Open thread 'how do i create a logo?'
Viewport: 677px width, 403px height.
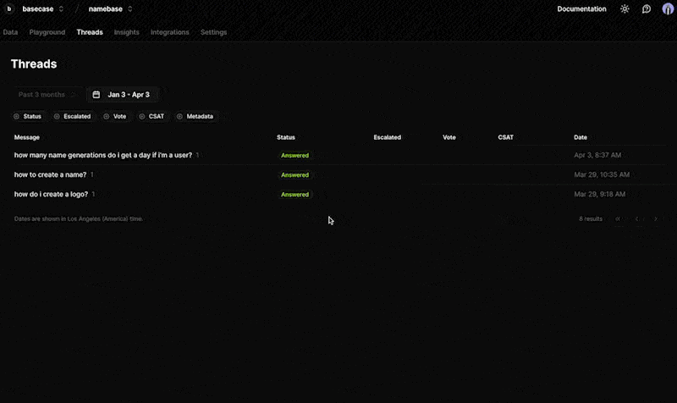[x=51, y=194]
